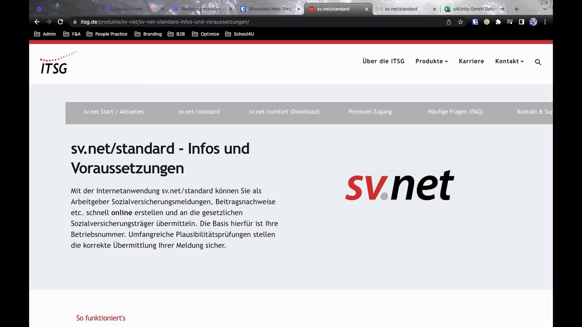Select sv.net/standard in the gray submenu
582x327 pixels.
199,112
